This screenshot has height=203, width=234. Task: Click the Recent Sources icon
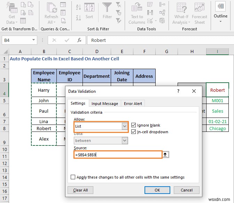[31, 5]
